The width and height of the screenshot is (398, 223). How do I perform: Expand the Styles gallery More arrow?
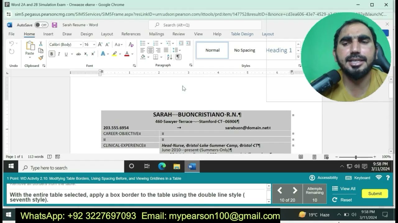tap(298, 57)
